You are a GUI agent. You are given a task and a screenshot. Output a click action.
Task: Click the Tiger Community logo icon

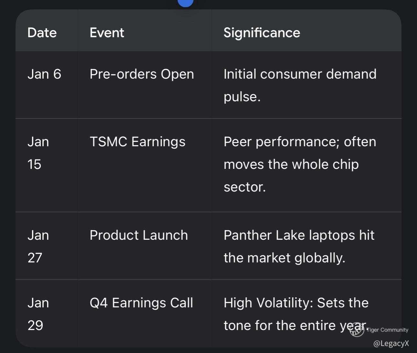pos(357,329)
